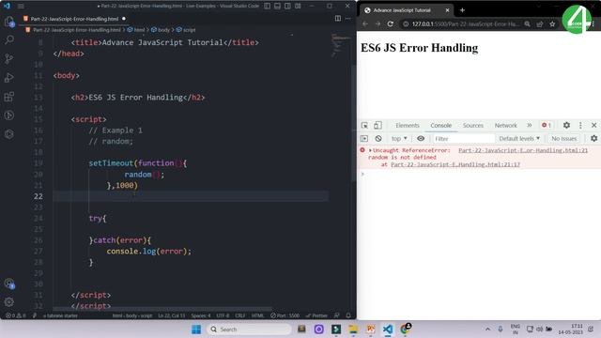Screen dimensions: 601x338
Task: Toggle console sidebar in DevTools
Action: pos(364,138)
